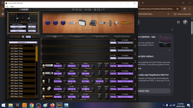Switch to the MIXER tab
The image size is (193, 108).
coord(100,37)
